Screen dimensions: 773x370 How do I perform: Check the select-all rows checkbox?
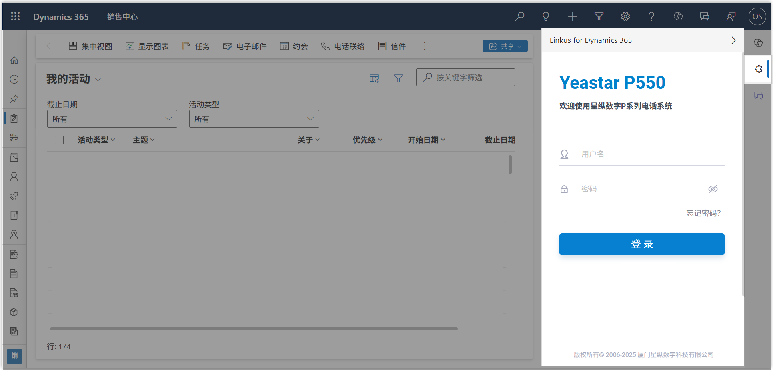pos(59,140)
